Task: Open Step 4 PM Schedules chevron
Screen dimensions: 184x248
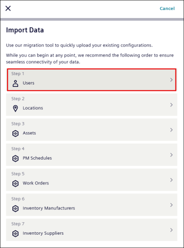Action: click(x=171, y=155)
